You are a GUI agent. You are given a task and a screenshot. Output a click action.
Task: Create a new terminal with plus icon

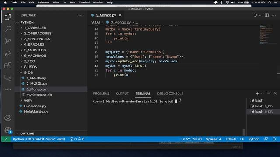tap(258, 93)
